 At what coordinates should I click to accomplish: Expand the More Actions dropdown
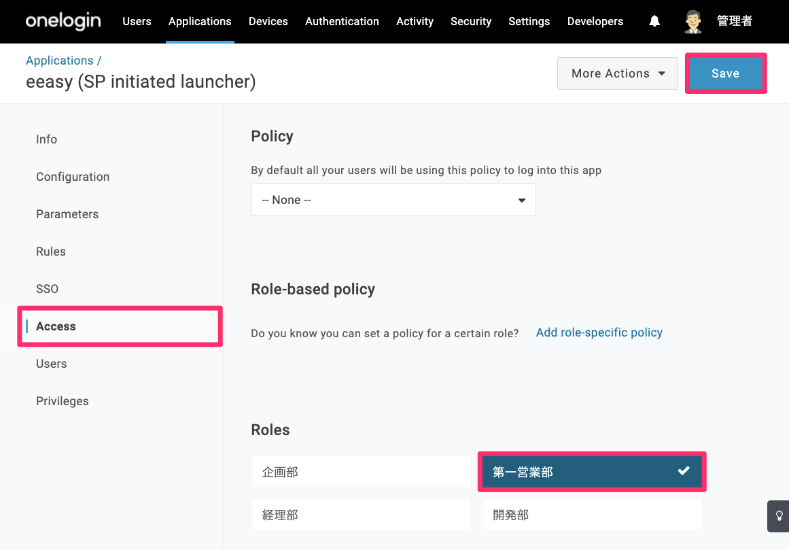click(x=618, y=73)
